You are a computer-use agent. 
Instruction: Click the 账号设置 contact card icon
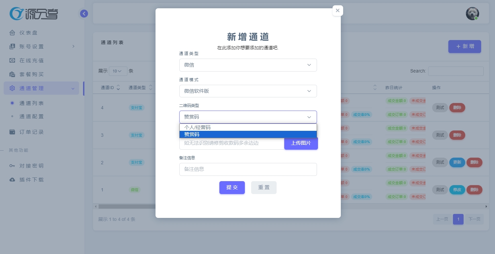12,47
